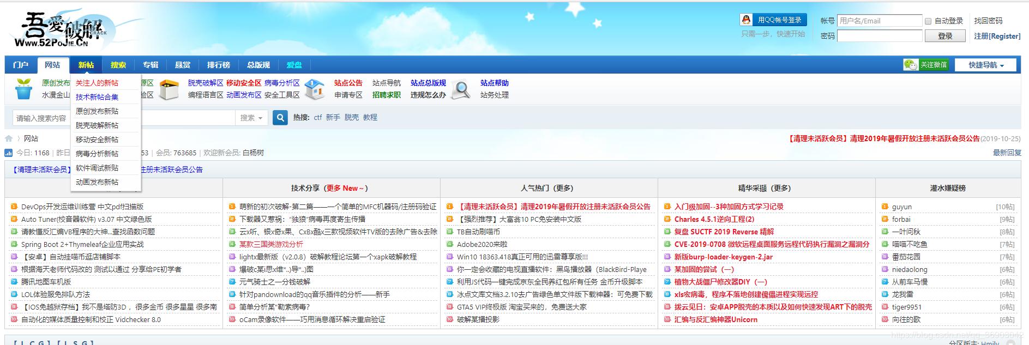
Task: Click the statistics bar chart icon
Action: click(9, 153)
